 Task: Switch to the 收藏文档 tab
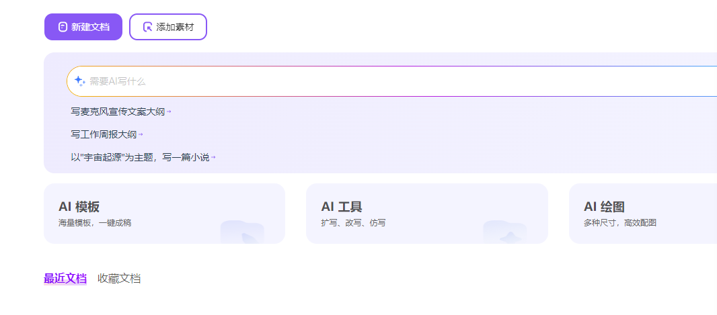click(119, 279)
